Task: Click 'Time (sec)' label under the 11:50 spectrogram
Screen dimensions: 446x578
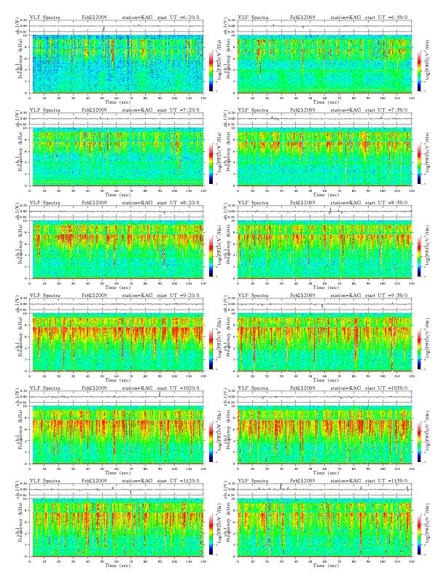Action: click(326, 566)
